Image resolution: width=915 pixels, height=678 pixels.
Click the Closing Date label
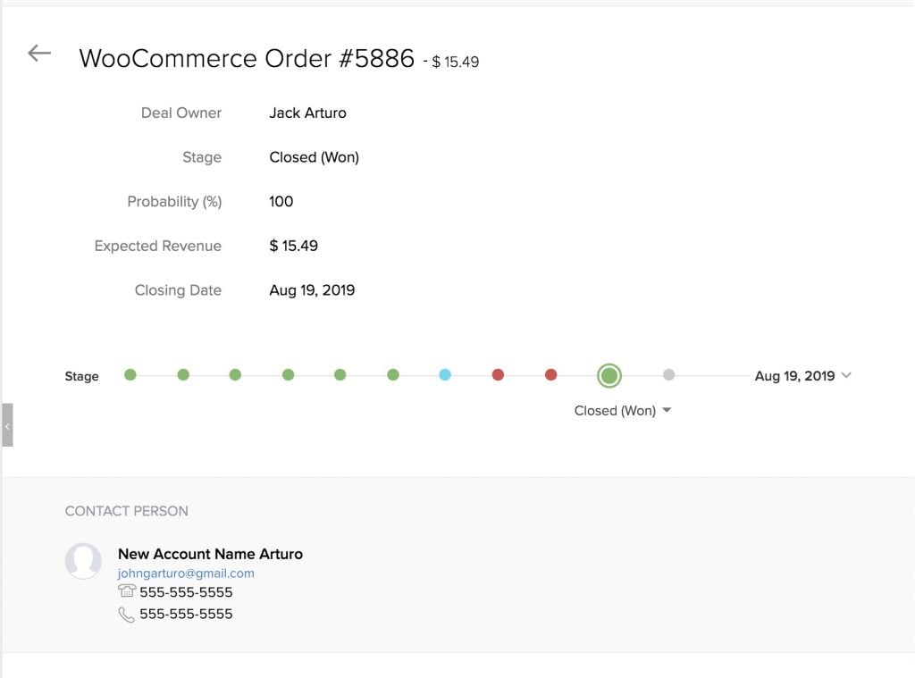coord(178,290)
